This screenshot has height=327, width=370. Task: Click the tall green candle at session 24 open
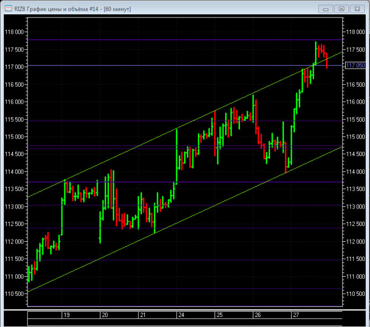pos(177,156)
